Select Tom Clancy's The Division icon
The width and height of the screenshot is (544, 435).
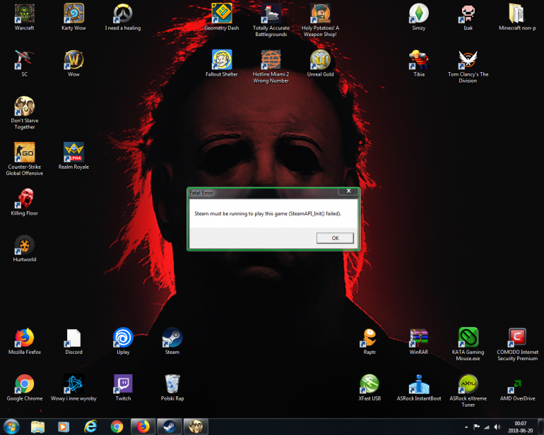click(x=468, y=66)
